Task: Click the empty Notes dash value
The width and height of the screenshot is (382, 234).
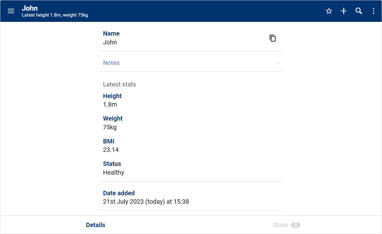Action: coord(278,63)
